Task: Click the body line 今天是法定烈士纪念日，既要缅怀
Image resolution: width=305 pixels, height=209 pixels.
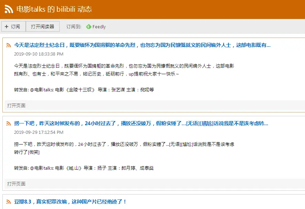Action: point(124,66)
